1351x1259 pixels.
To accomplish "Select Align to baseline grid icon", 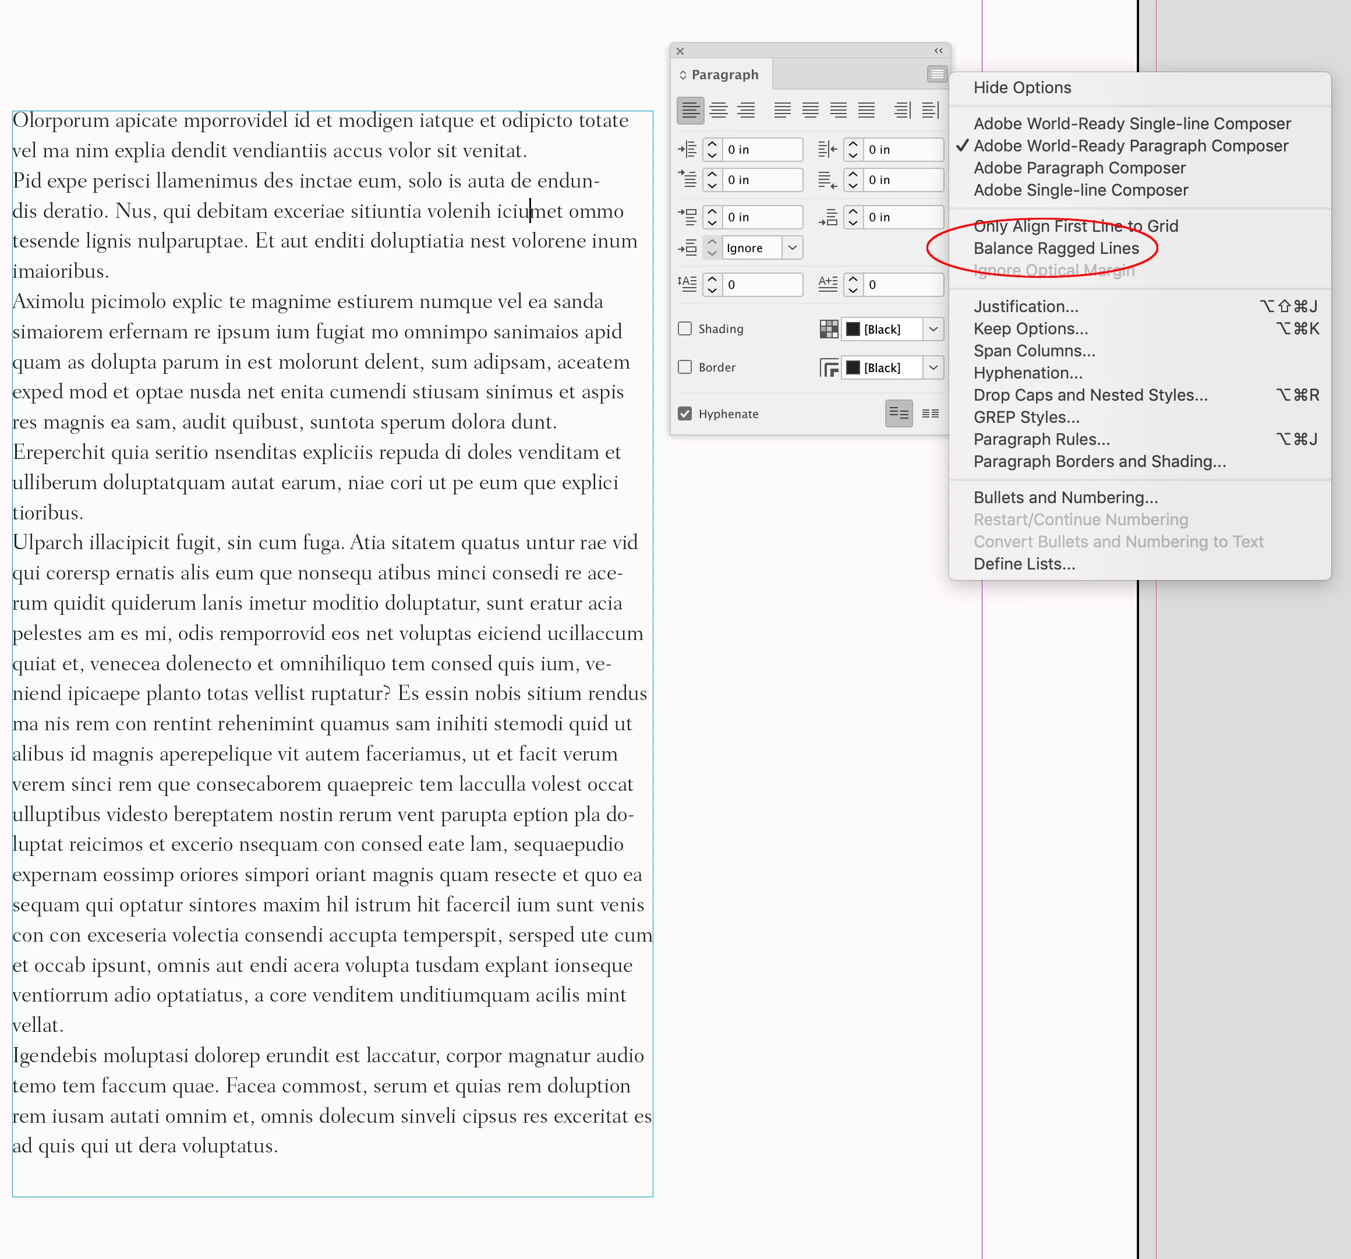I will [x=931, y=414].
